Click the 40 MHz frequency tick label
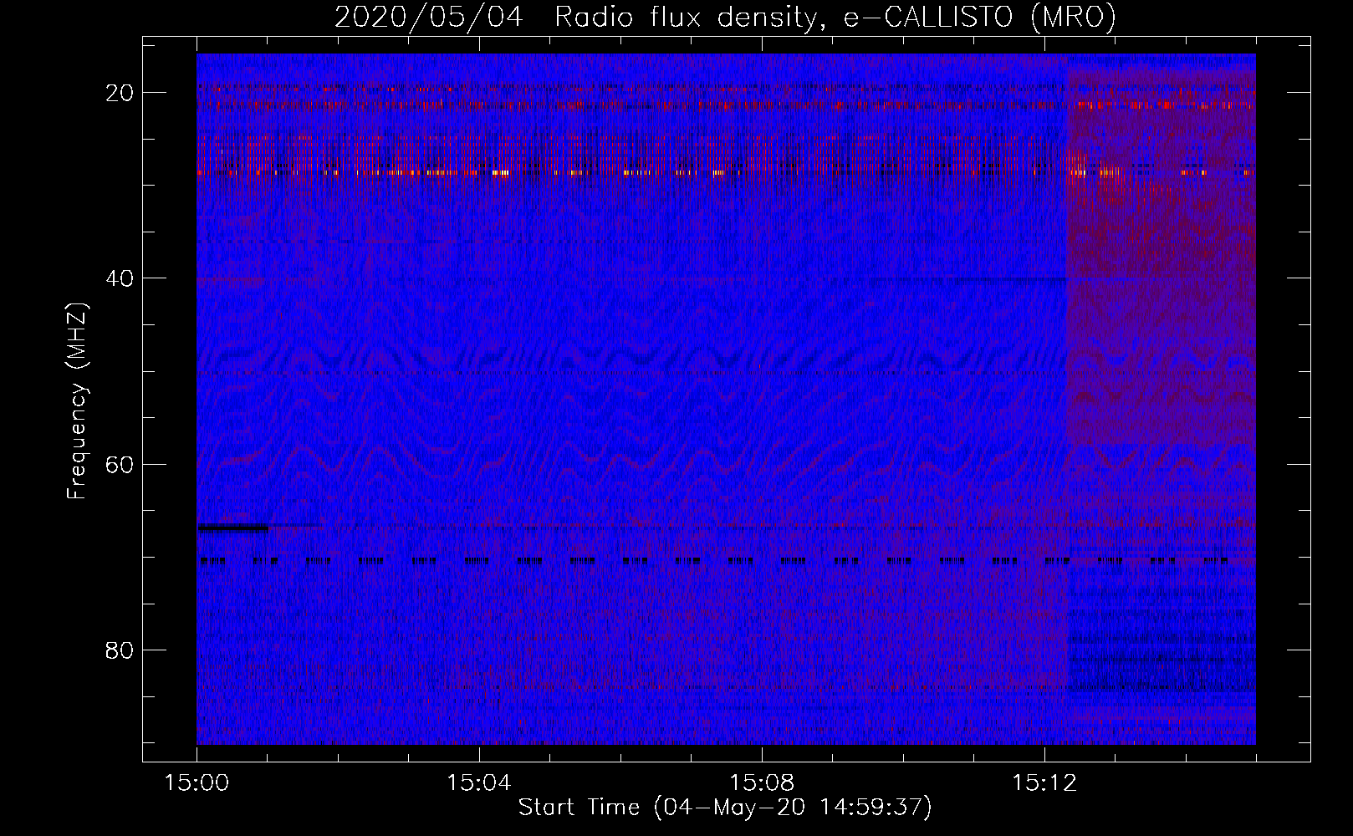1353x836 pixels. coord(120,278)
